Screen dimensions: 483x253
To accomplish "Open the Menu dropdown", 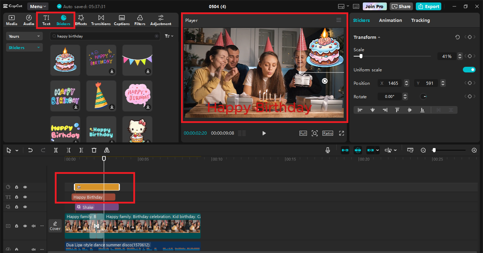I will tap(38, 6).
